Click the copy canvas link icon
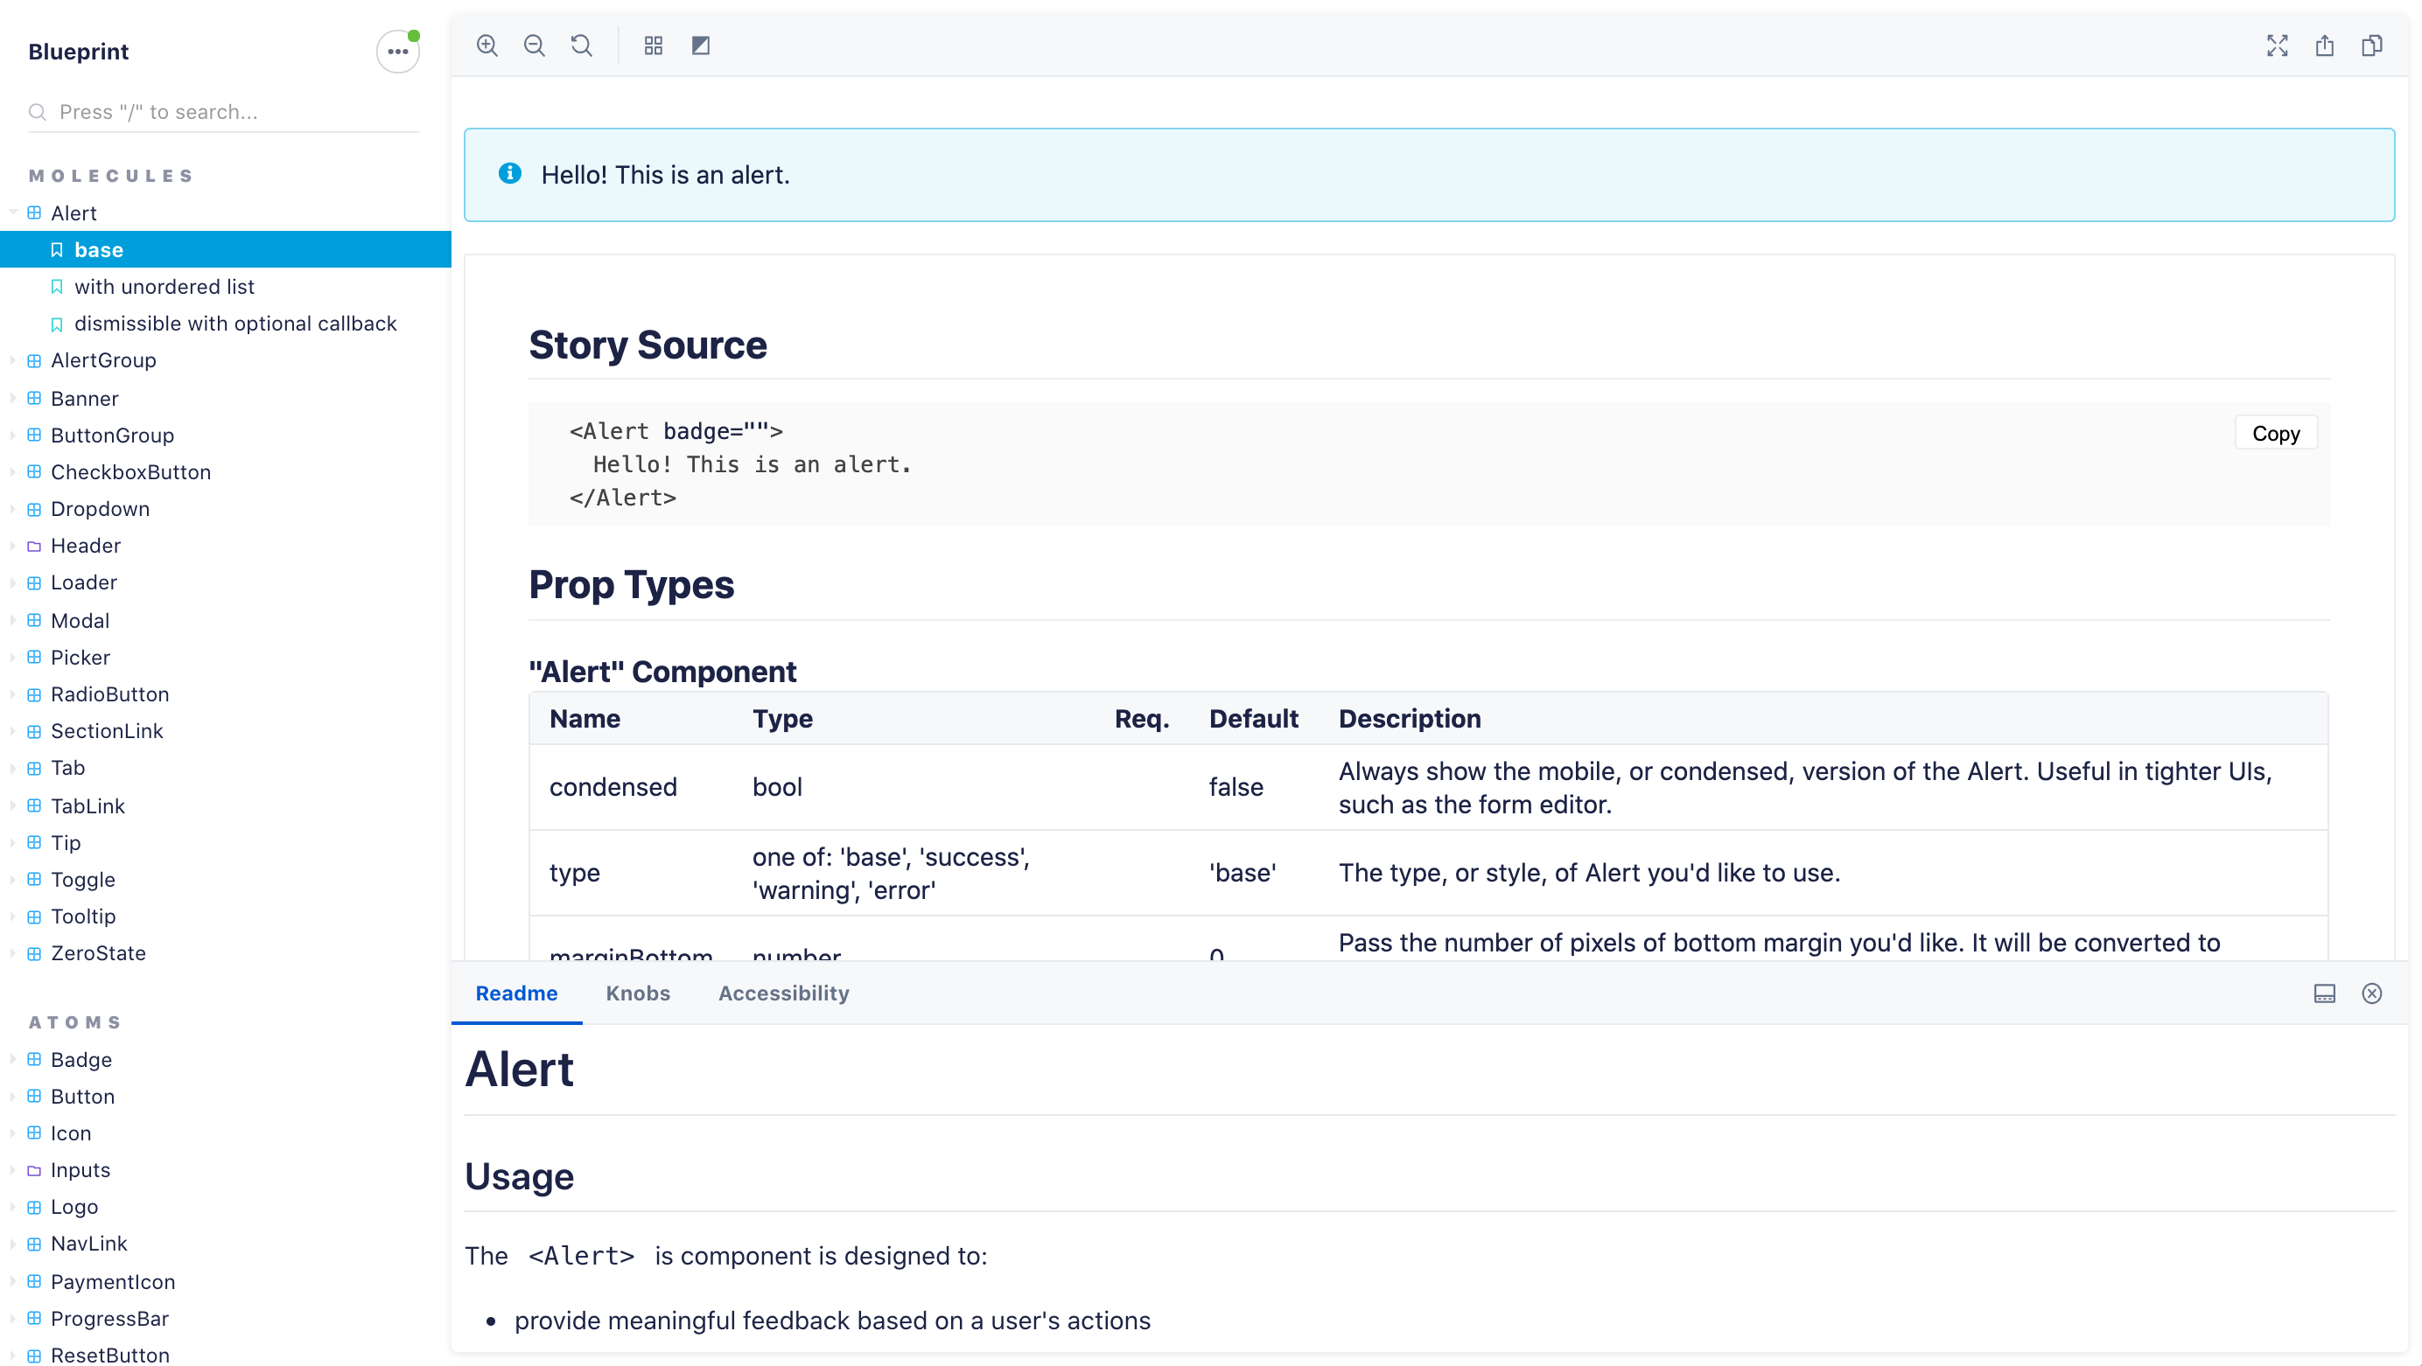 point(2371,45)
